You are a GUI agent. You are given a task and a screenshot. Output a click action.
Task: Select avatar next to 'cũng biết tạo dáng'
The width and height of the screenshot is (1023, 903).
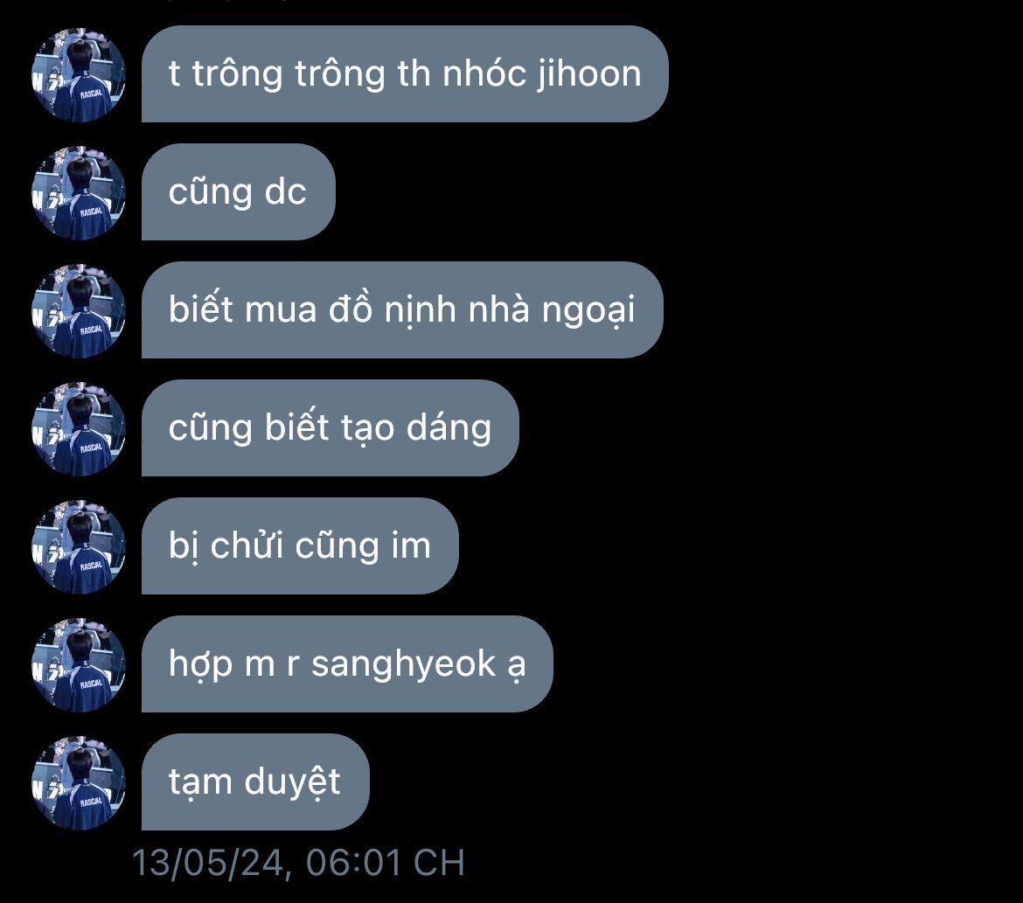pos(79,428)
